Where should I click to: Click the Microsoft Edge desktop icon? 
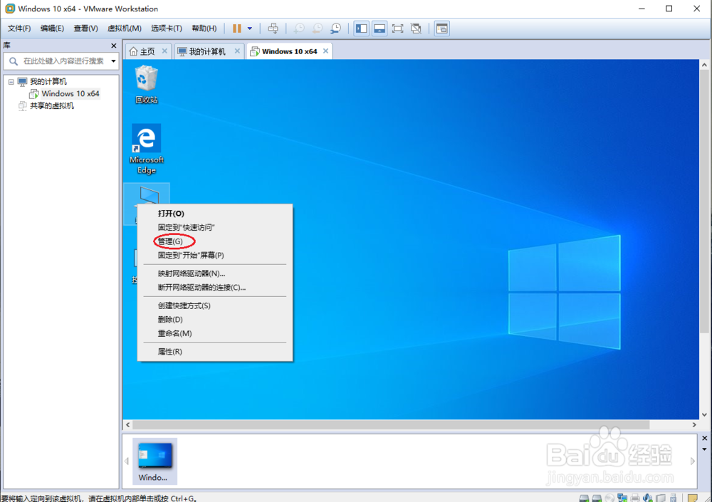pyautogui.click(x=146, y=149)
